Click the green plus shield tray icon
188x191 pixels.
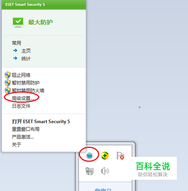[105, 155]
